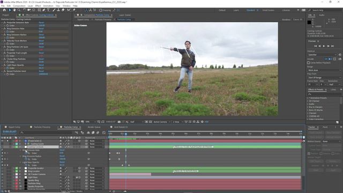Screen dimensions: 343x193
Task: Toggle Cache Before Playback checkbox
Action: (309, 63)
